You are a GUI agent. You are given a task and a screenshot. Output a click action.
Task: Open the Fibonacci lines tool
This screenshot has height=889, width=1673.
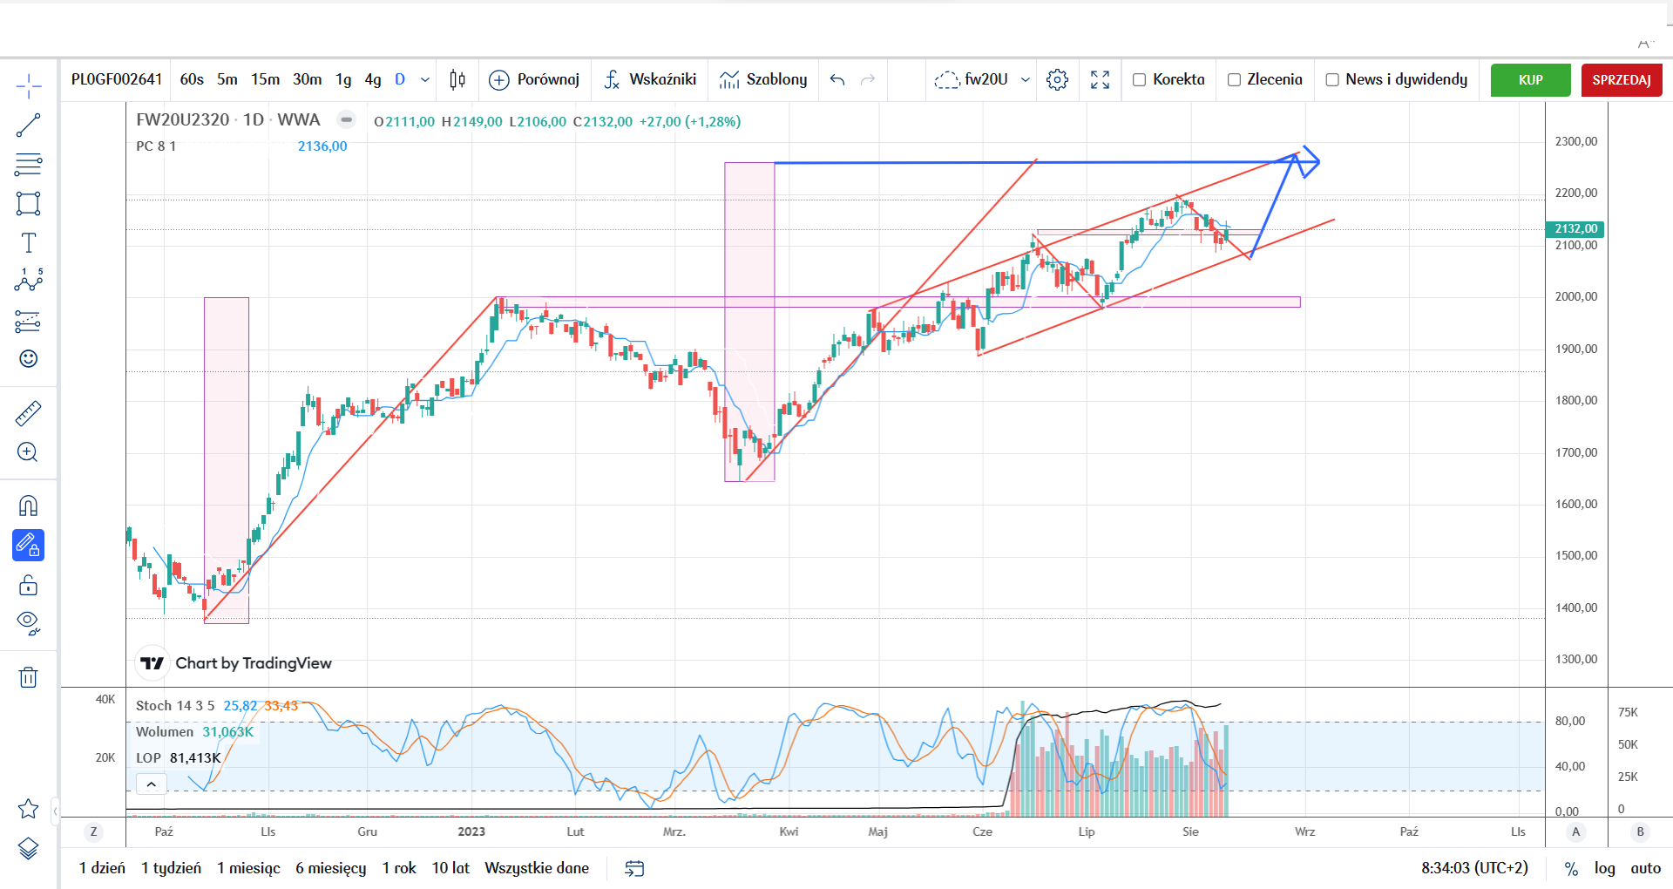[x=29, y=164]
